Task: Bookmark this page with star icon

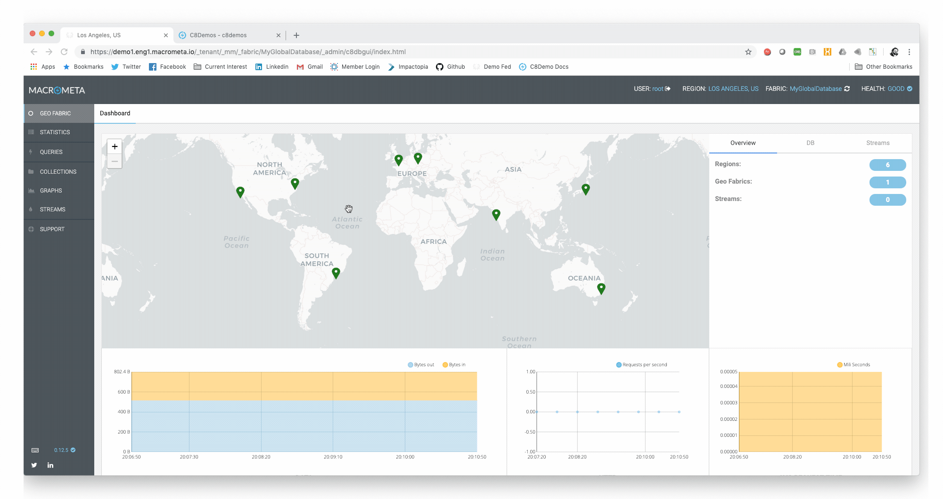Action: pyautogui.click(x=748, y=52)
